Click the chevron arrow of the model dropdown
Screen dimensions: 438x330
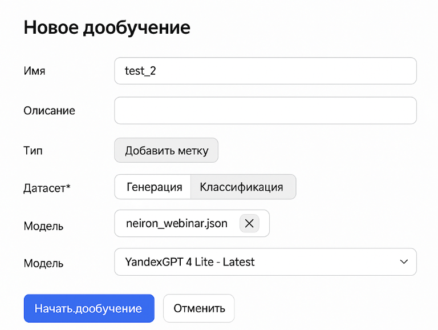pos(404,262)
